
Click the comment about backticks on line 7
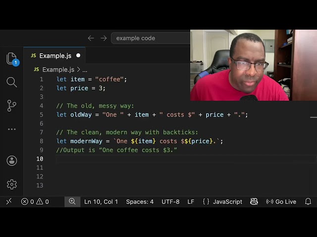127,132
